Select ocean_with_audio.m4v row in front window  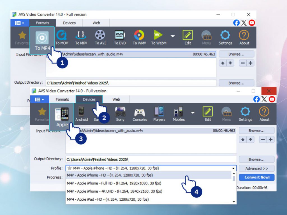[151, 131]
